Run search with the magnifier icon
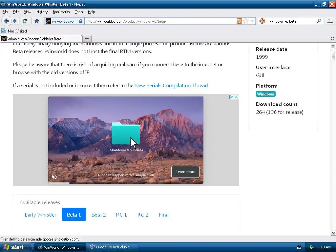Viewport: 336px width, 252px height. tap(319, 21)
